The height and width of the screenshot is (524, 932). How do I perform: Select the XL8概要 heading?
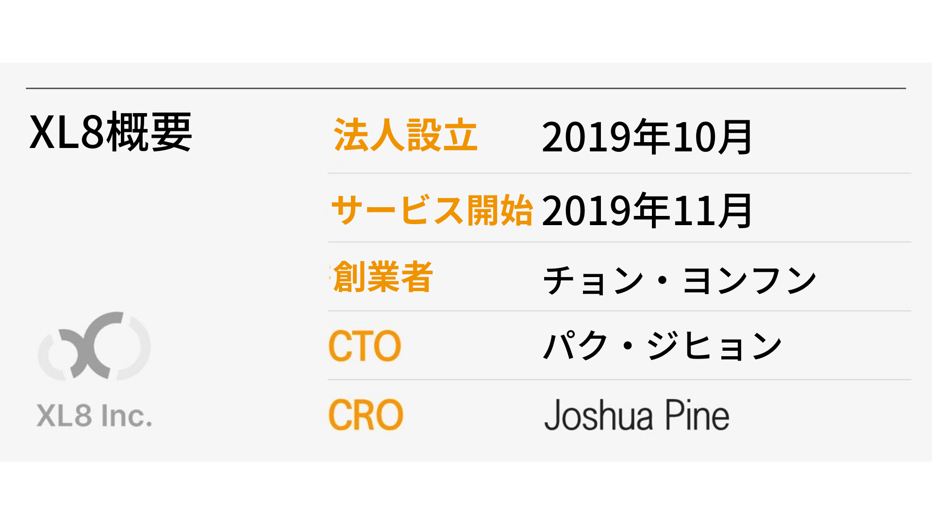pos(111,132)
